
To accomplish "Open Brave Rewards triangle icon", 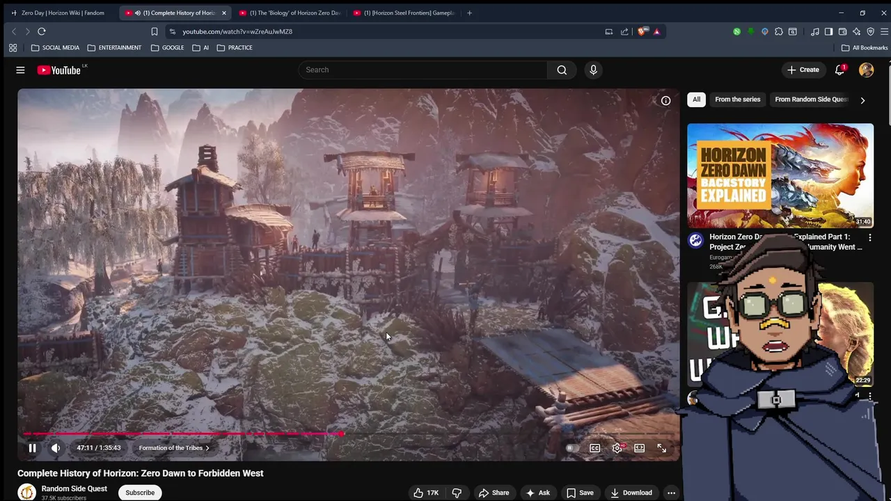I will 656,31.
